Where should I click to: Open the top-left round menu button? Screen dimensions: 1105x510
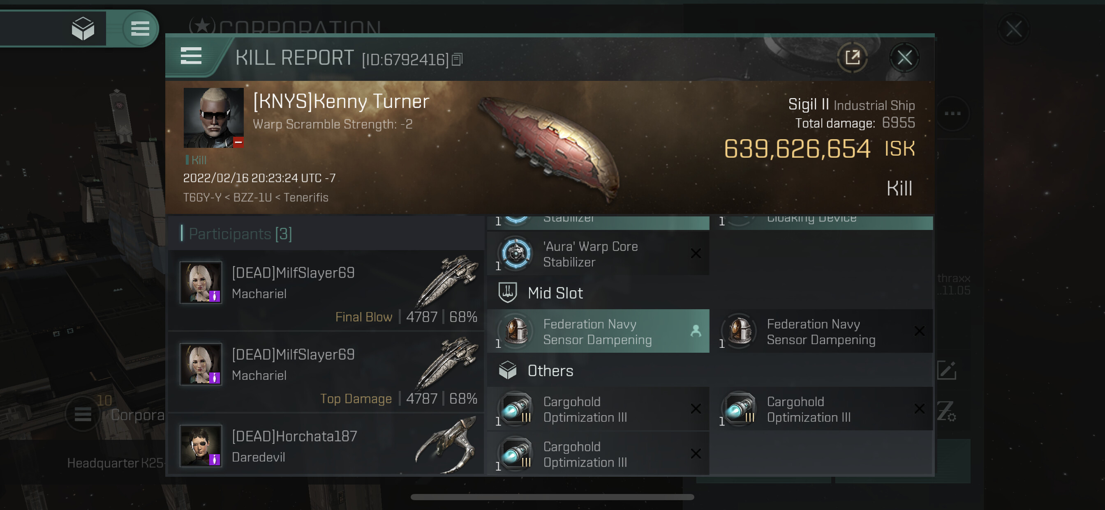[x=140, y=28]
